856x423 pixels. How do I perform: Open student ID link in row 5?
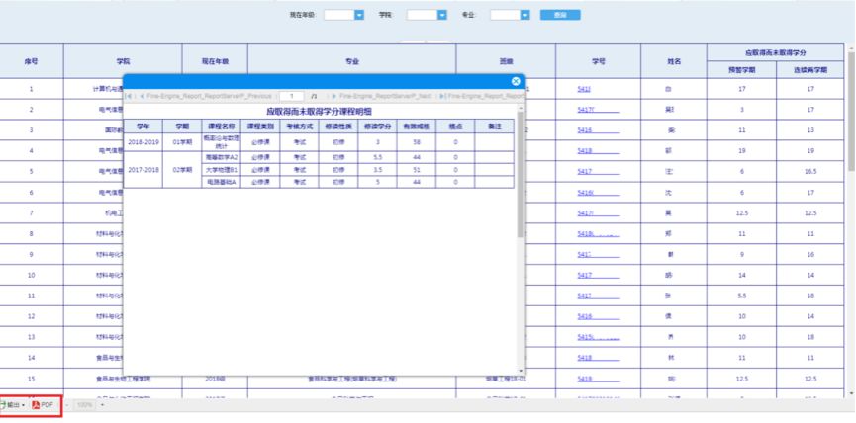(598, 172)
